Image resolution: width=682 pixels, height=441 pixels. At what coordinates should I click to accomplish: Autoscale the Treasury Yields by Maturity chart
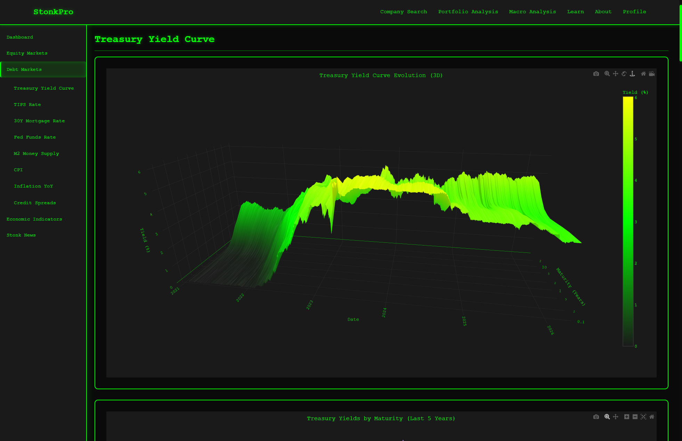pyautogui.click(x=643, y=417)
